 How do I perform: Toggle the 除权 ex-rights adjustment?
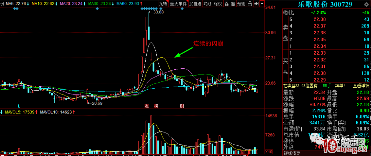(217, 4)
